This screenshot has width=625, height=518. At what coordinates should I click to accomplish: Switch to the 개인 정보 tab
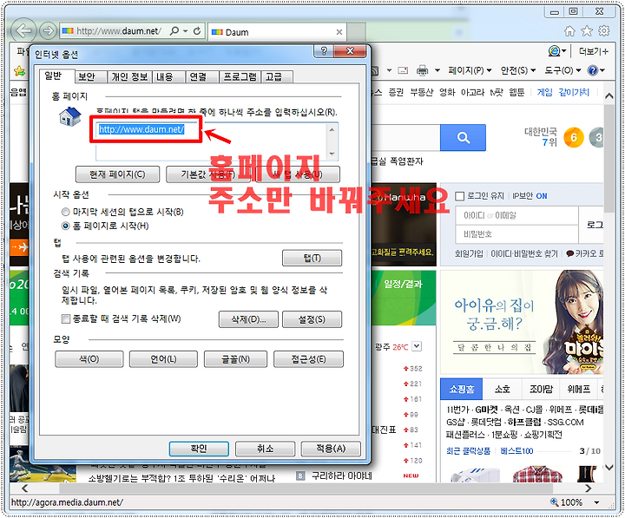129,76
